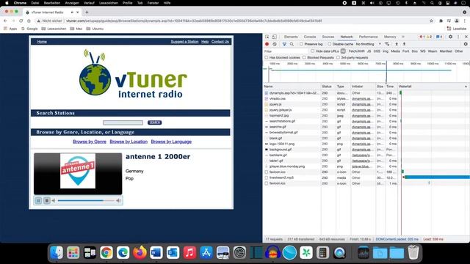Open the Verlauf menu in menu bar
Viewport: 470px width, 264px height.
[x=89, y=3]
